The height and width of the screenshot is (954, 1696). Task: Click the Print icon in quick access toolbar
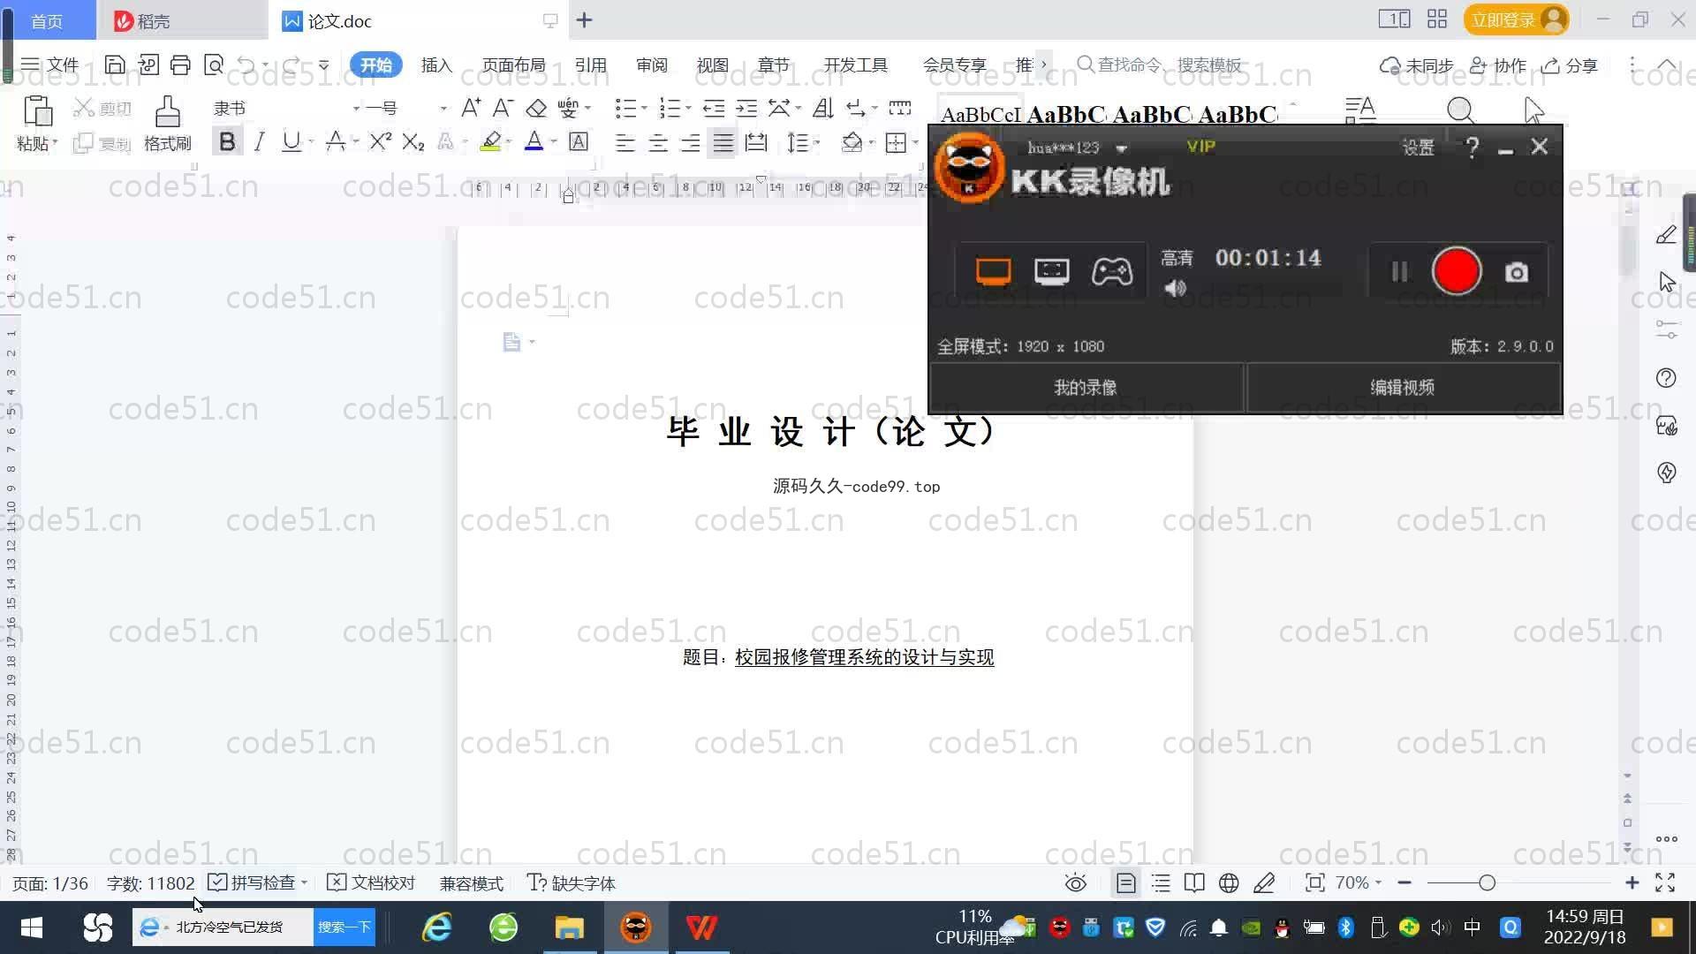pos(180,64)
